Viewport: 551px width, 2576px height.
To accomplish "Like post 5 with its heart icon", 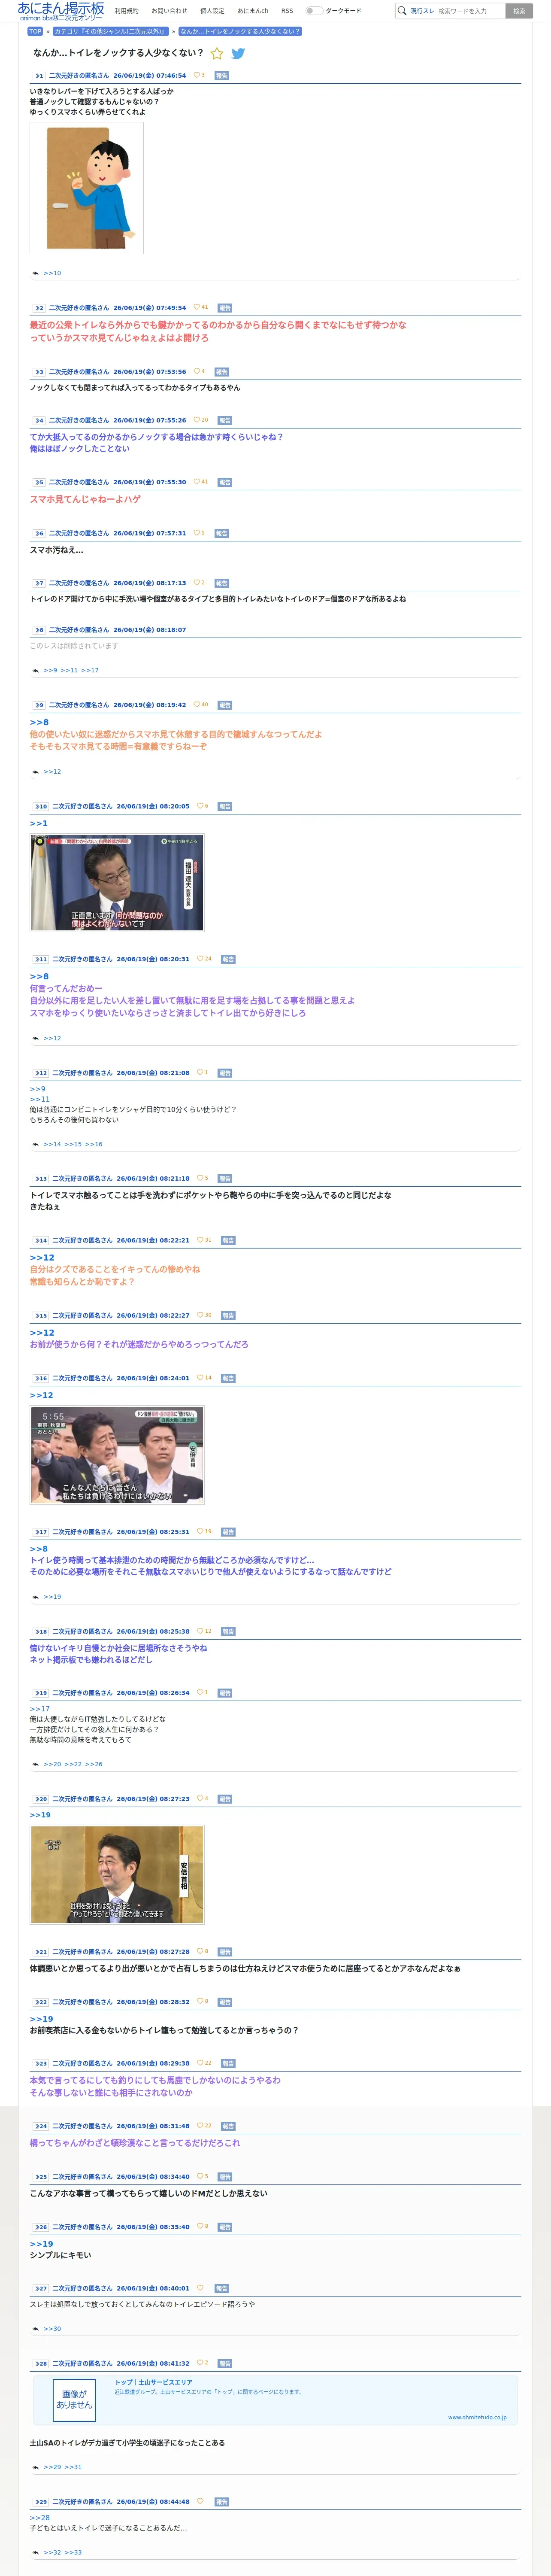I will (197, 482).
